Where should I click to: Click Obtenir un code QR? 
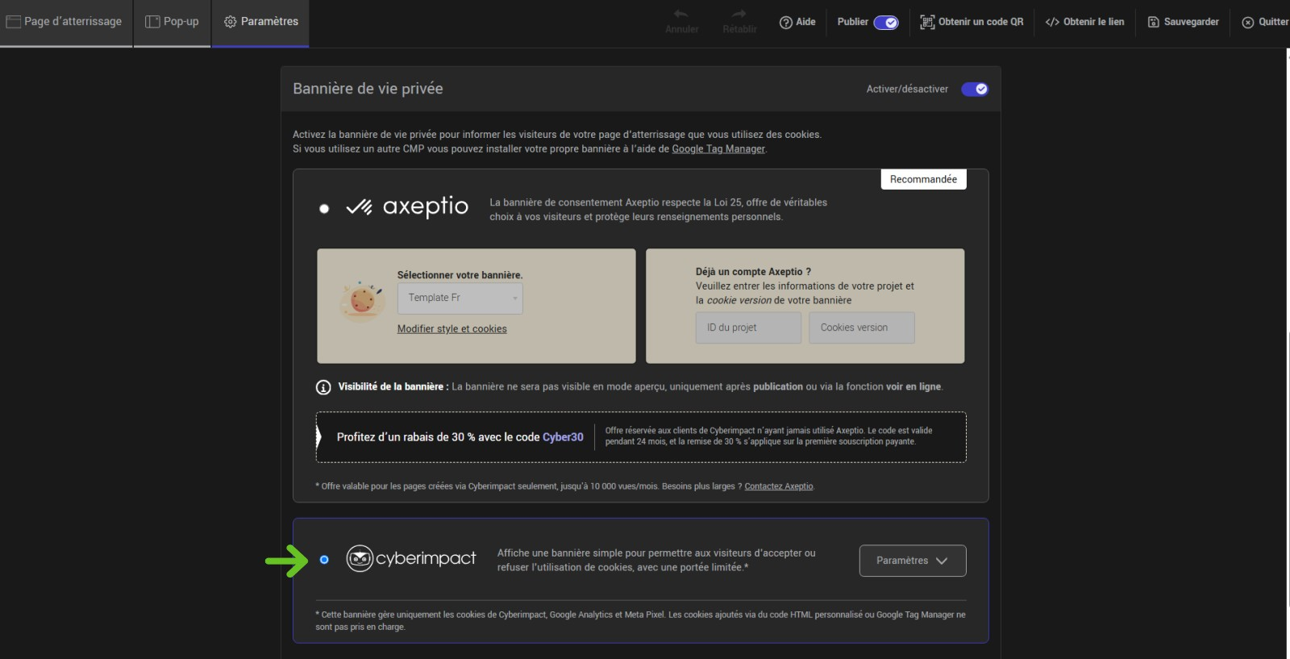click(972, 22)
